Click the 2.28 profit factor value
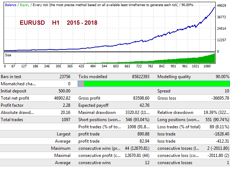Viewport: 230px width, 172px height. coord(66,105)
